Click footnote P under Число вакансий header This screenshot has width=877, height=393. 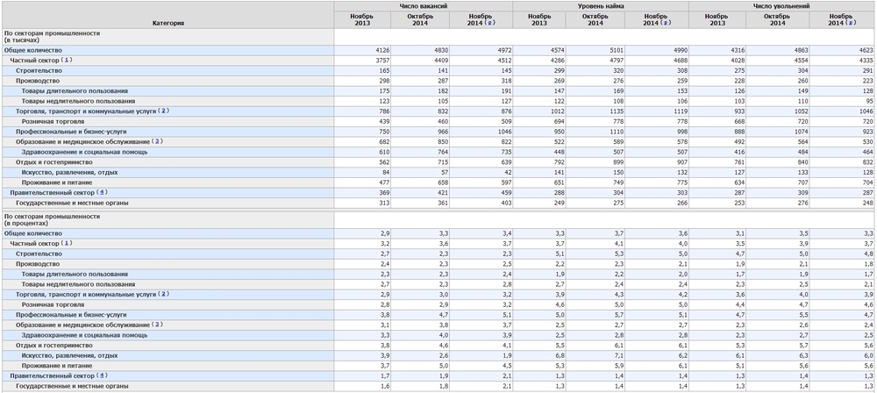tap(493, 23)
